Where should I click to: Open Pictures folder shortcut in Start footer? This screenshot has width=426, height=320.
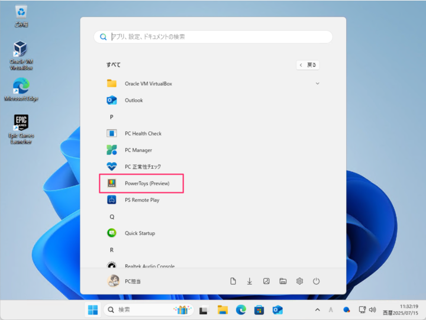pos(266,281)
